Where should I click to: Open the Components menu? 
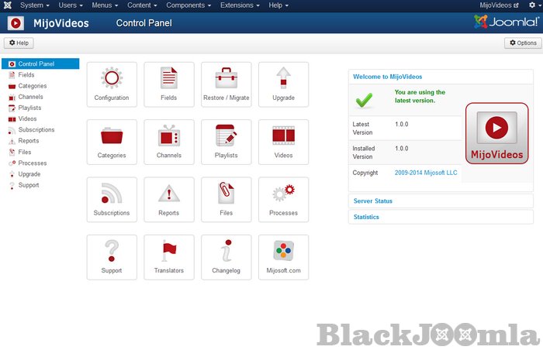pyautogui.click(x=188, y=5)
